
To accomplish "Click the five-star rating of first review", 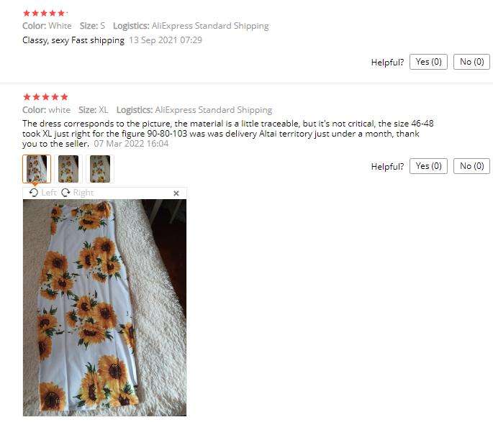I will pyautogui.click(x=45, y=13).
